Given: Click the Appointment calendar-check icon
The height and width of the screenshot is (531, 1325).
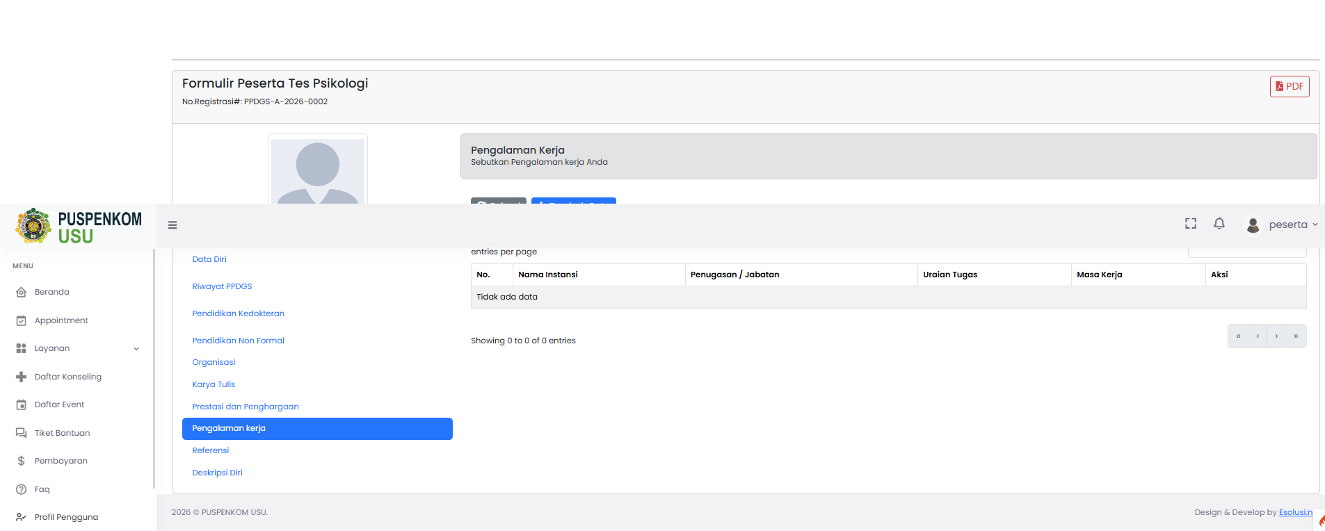Looking at the screenshot, I should coord(22,320).
